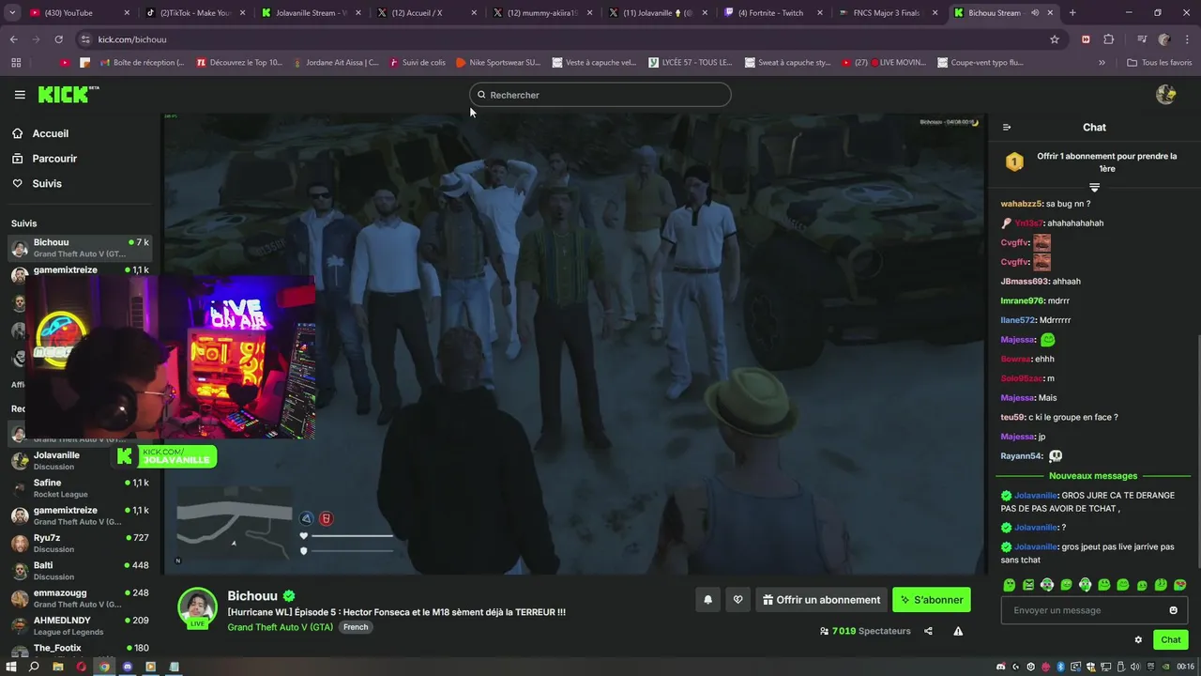Collapse the chat panel icon
Viewport: 1201px width, 676px height.
1007,128
